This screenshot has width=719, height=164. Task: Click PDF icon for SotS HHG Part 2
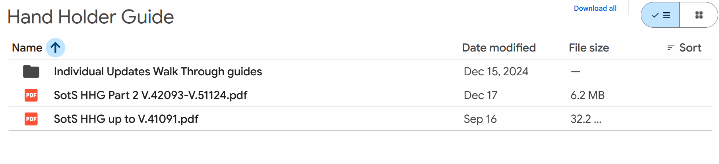(31, 95)
